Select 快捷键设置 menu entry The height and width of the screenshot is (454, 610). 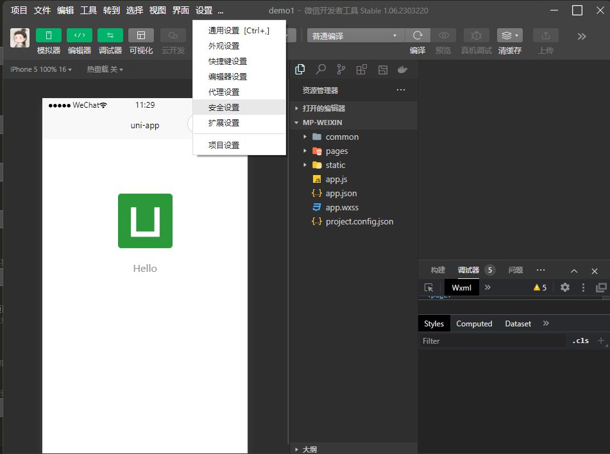click(239, 61)
